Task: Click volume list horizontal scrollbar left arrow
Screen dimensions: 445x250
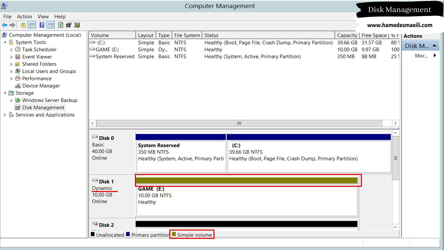Action: click(92, 123)
